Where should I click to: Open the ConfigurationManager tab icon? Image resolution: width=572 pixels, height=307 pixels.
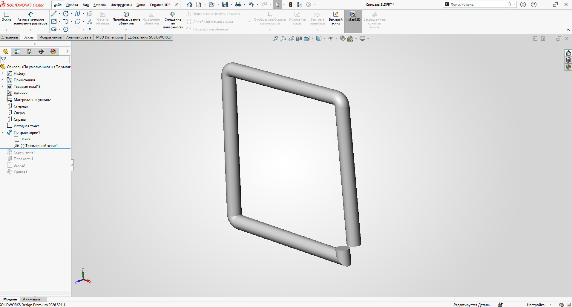29,52
